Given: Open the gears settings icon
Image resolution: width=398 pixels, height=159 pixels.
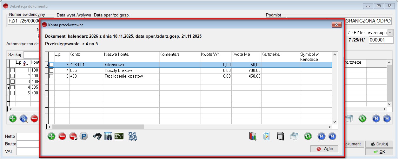Looking at the screenshot, I should point(132,137).
